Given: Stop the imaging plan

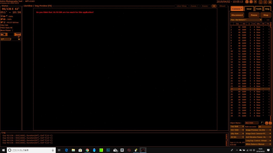Looking at the screenshot, I should click(266, 15).
